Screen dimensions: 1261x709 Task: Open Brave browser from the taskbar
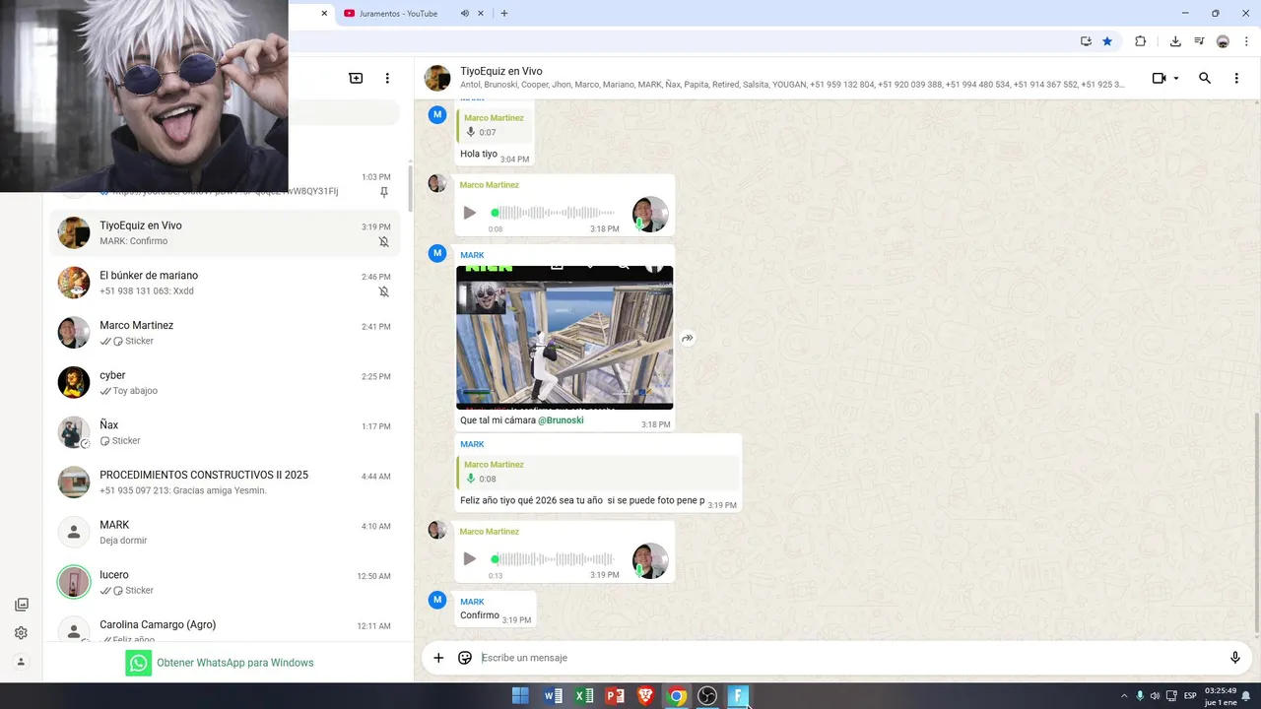click(645, 696)
